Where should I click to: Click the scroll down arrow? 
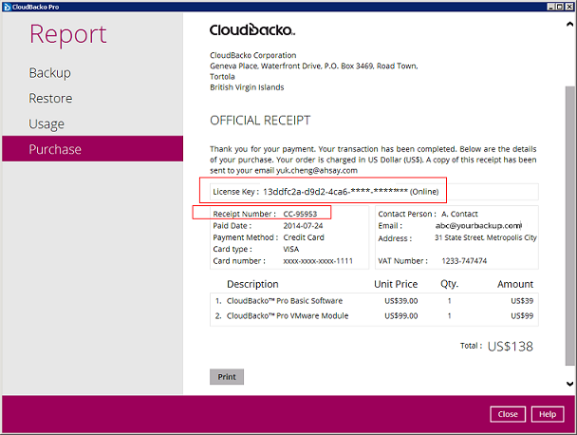click(x=569, y=384)
